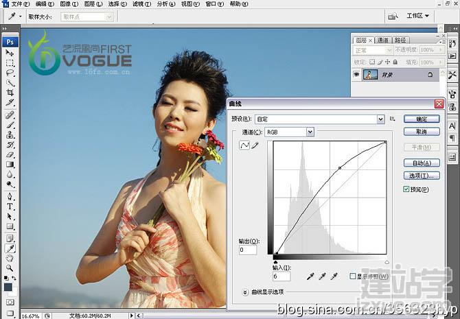Open Curves preset options menu icon
The image size is (460, 319).
[392, 119]
